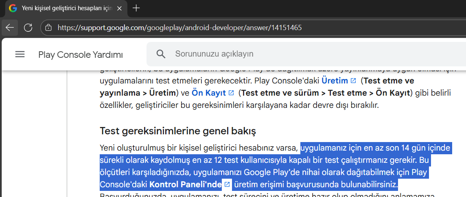Go back using the browser back arrow
This screenshot has height=197, width=466.
click(10, 28)
